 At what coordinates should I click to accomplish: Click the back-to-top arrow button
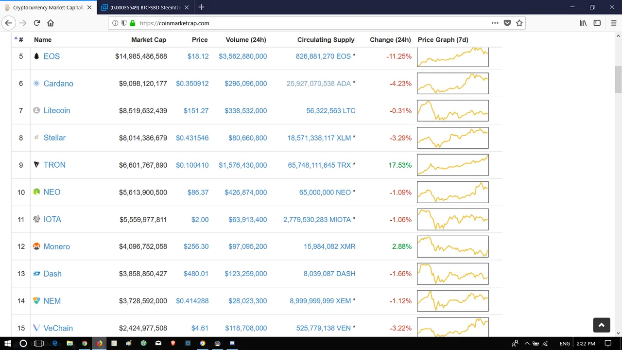coord(601,325)
